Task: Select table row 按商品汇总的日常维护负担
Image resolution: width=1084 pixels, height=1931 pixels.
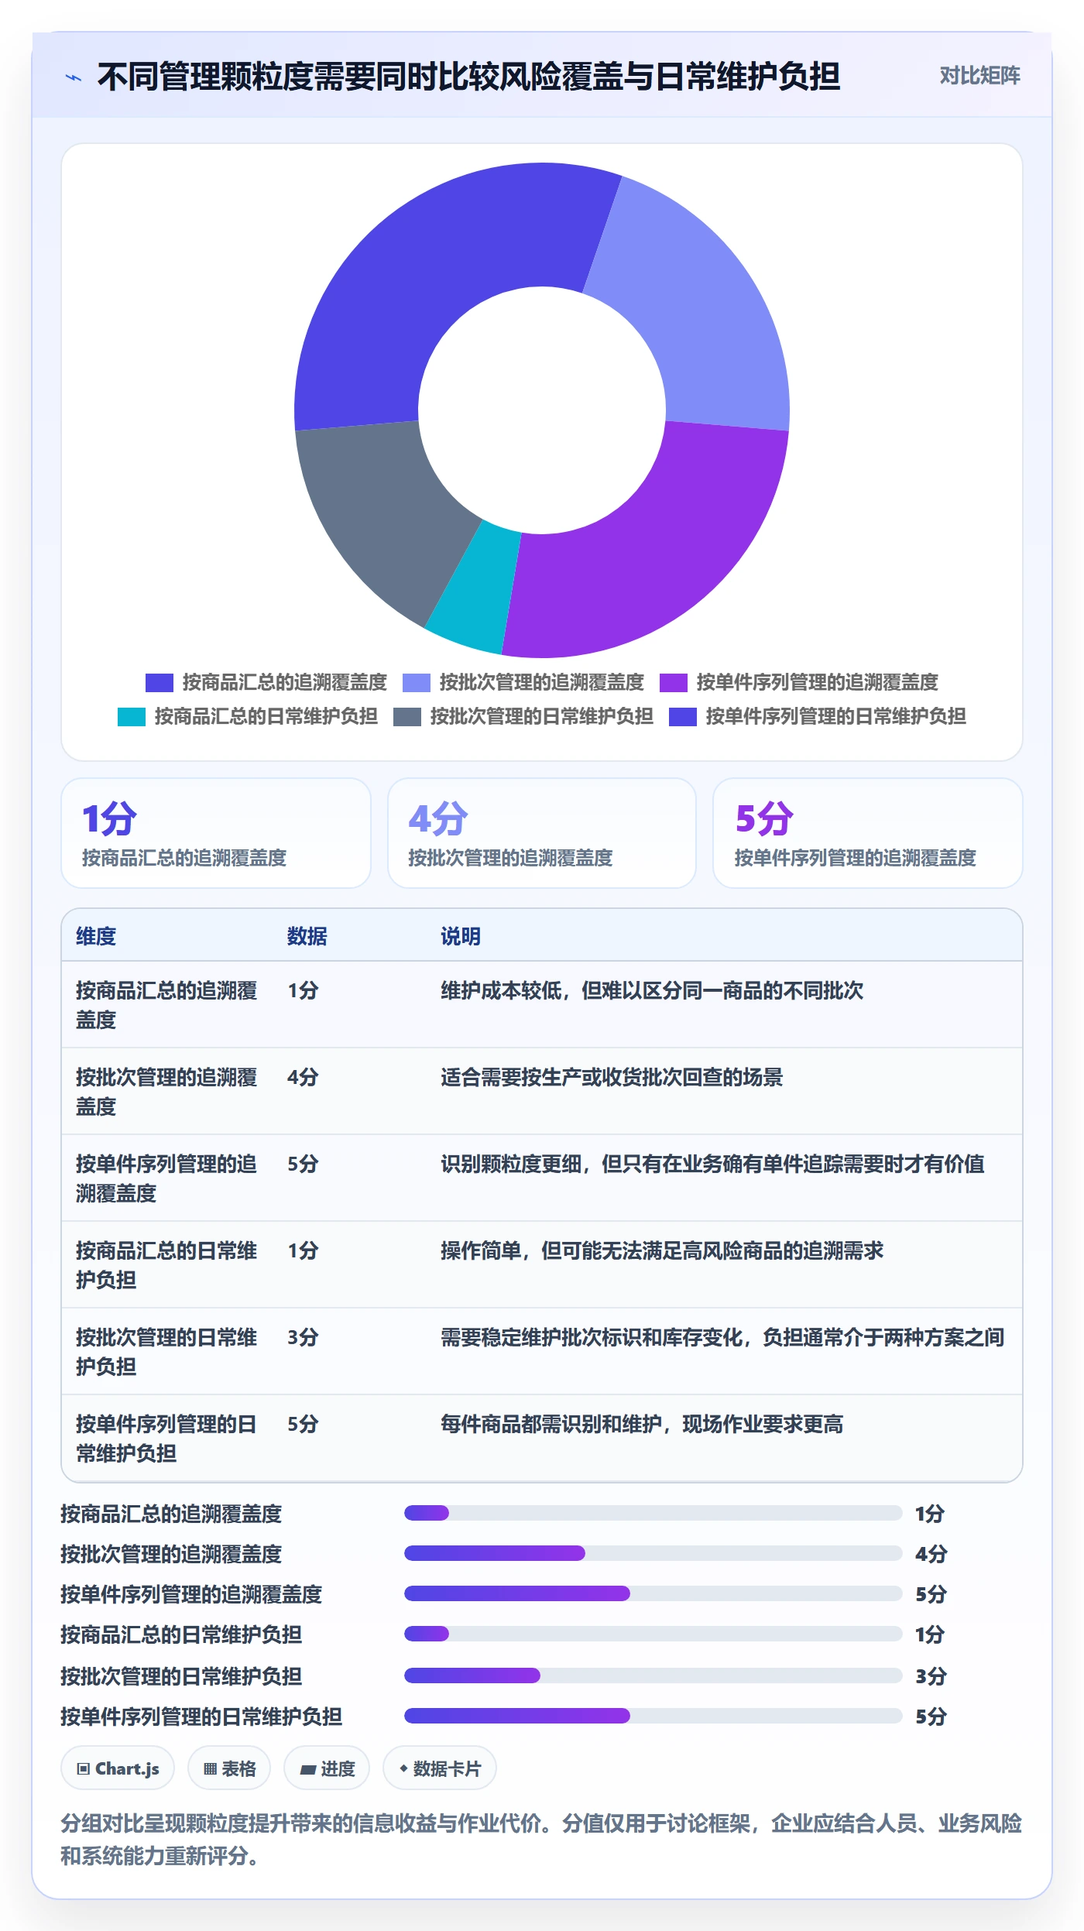Action: [542, 1265]
